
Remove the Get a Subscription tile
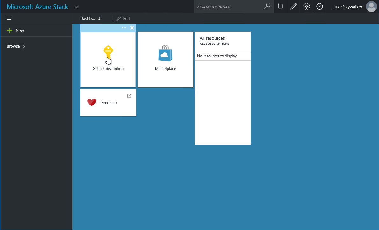(x=132, y=28)
